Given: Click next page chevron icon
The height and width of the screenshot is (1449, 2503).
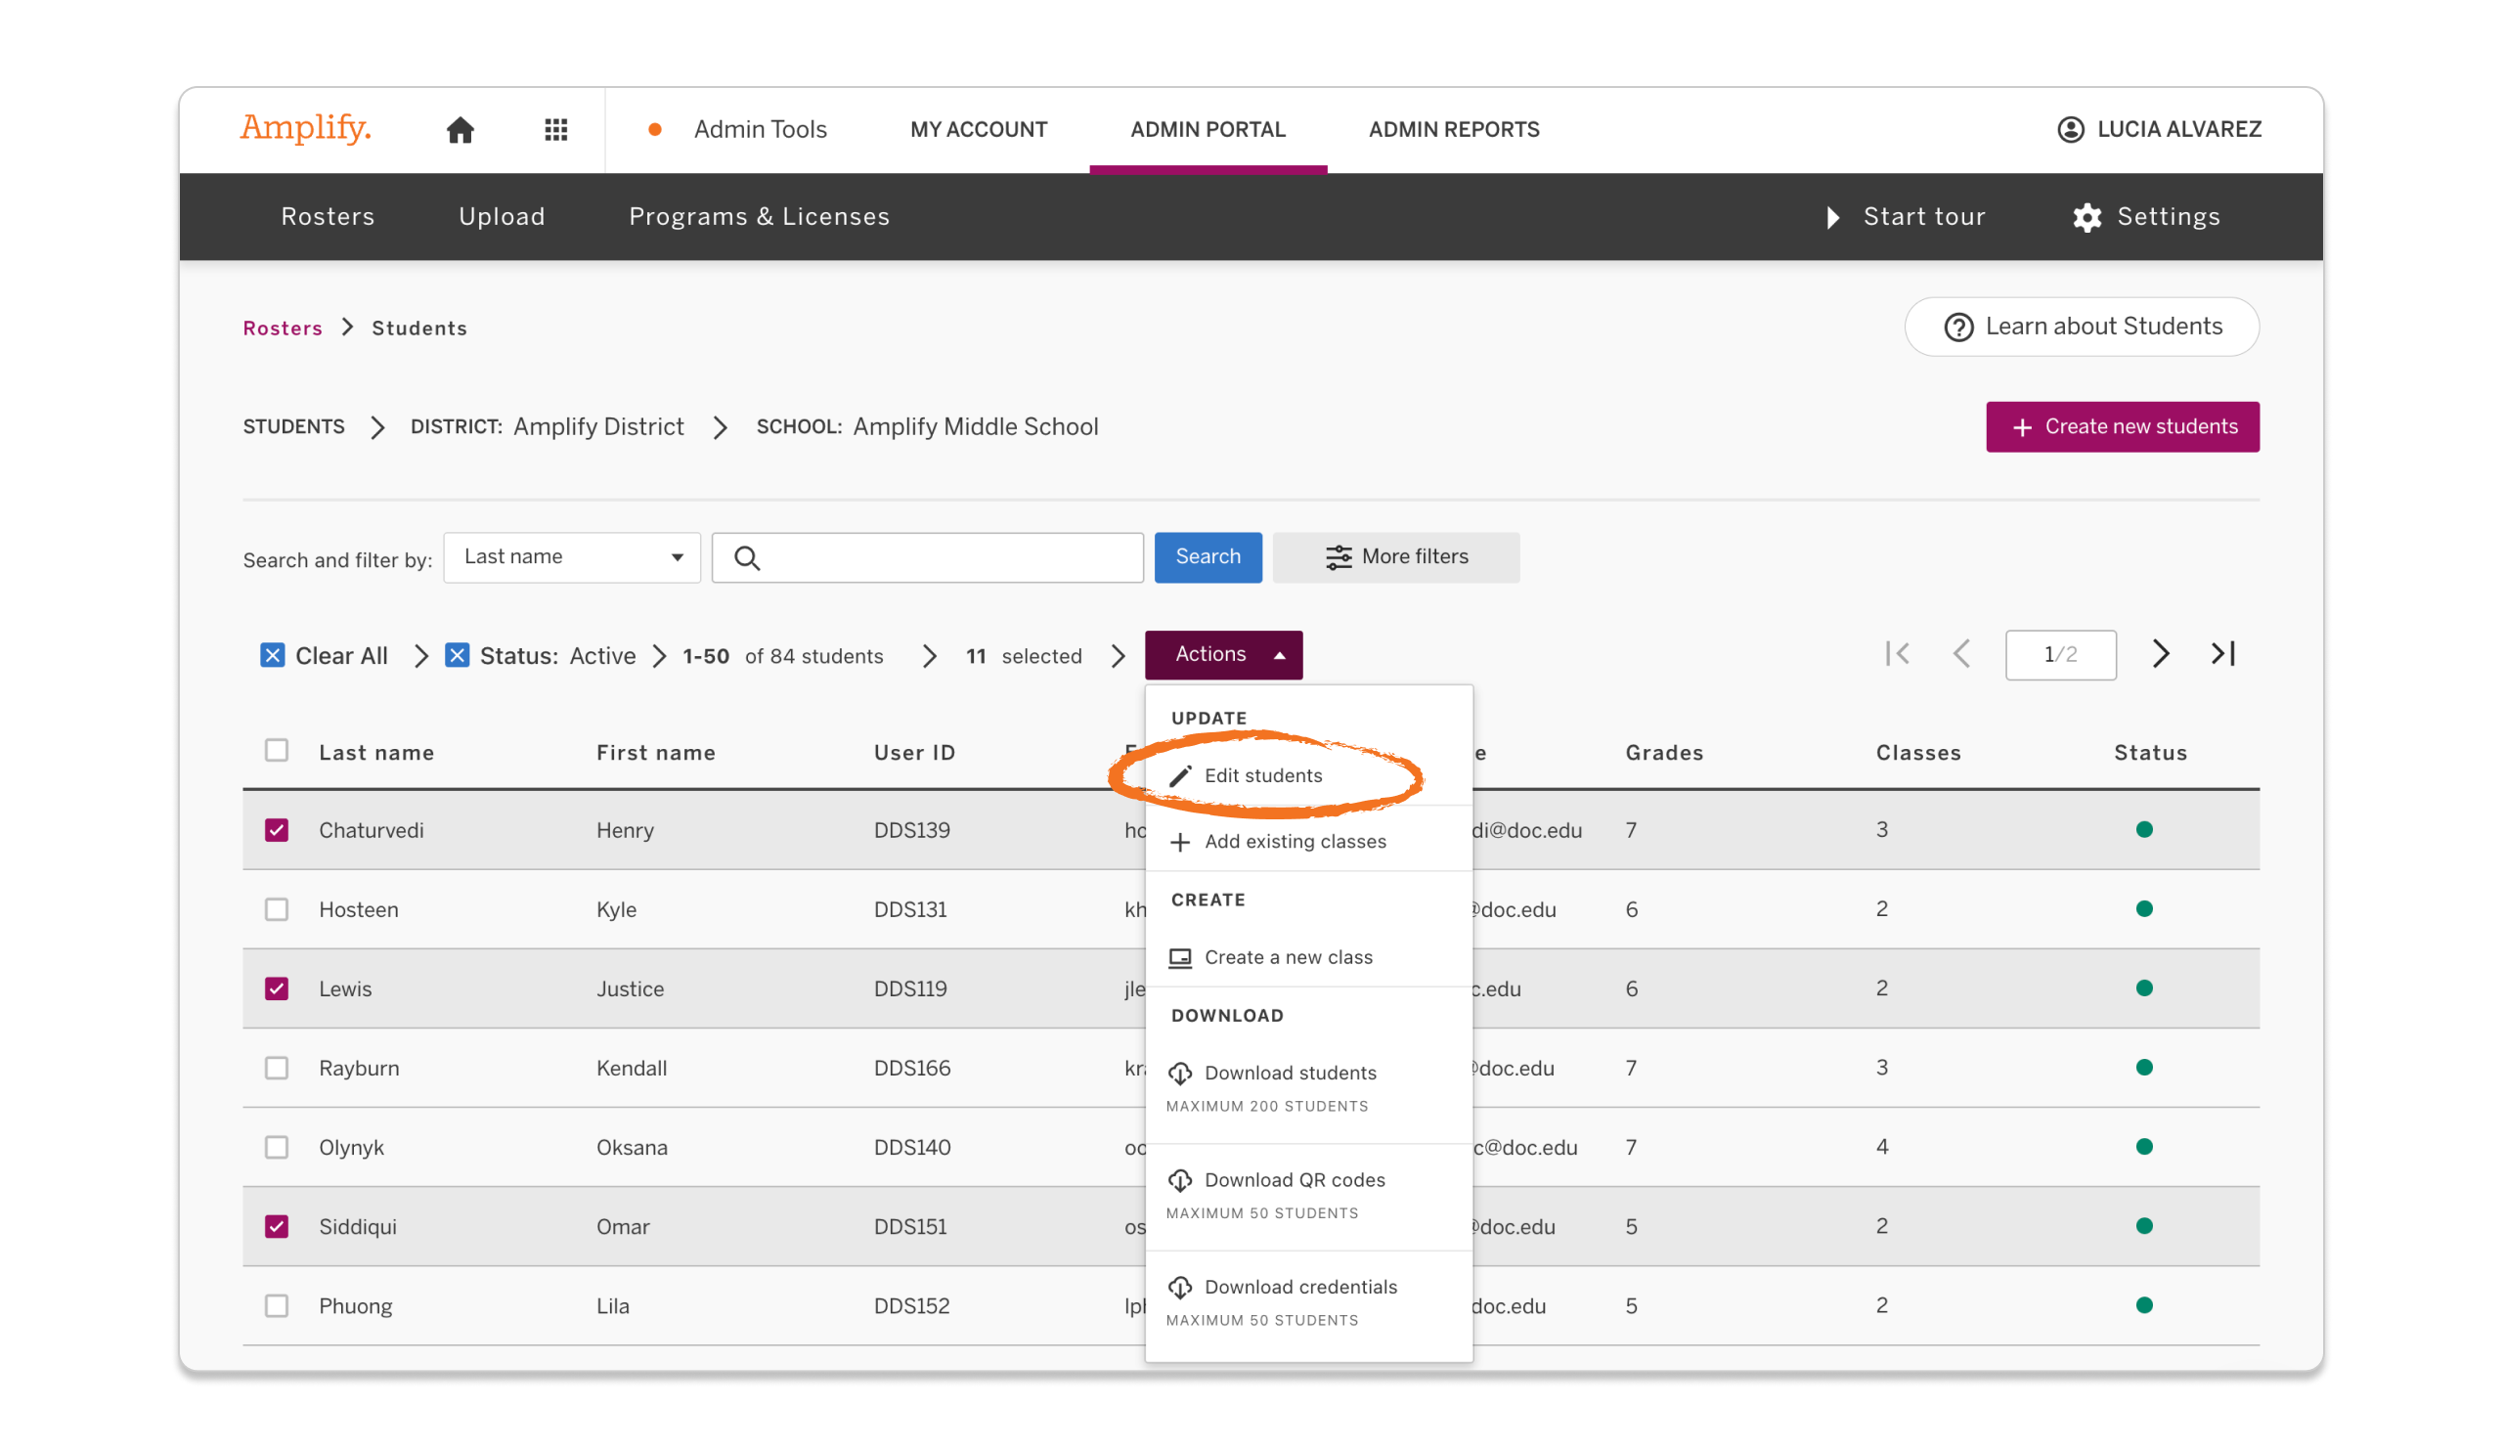Looking at the screenshot, I should pos(2161,653).
